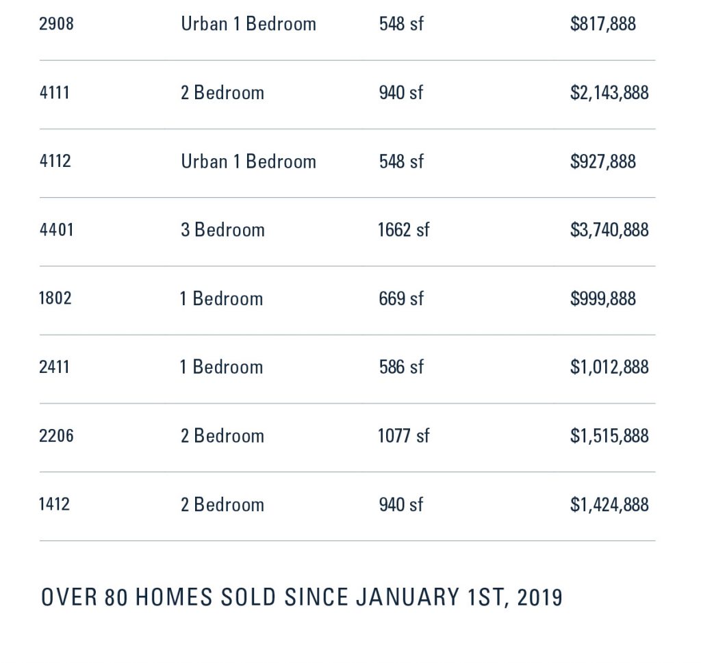Click unit number 2411

click(55, 367)
